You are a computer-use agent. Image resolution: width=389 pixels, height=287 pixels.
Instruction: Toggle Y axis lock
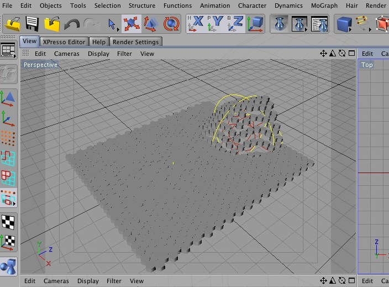pyautogui.click(x=215, y=24)
